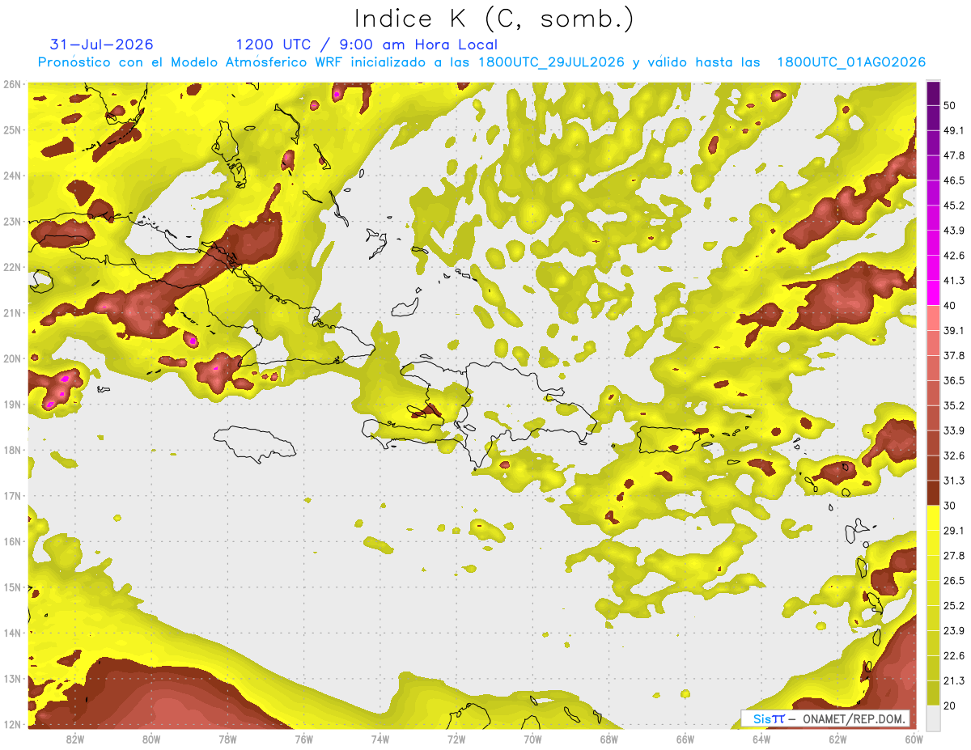The height and width of the screenshot is (750, 971).
Task: Click colorbar value "47.8"
Action: point(954,155)
